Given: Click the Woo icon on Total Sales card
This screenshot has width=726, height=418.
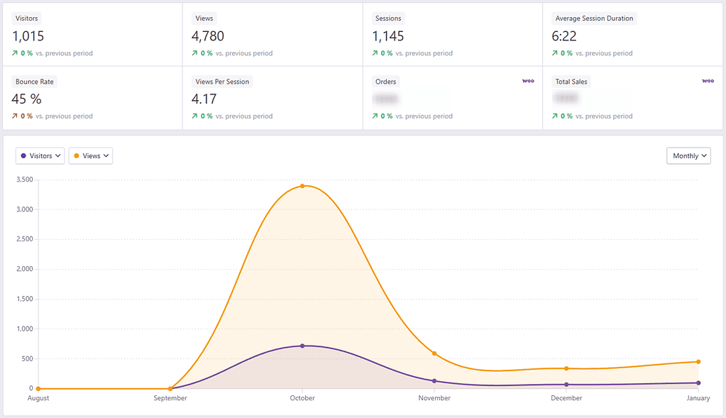Looking at the screenshot, I should pos(708,81).
